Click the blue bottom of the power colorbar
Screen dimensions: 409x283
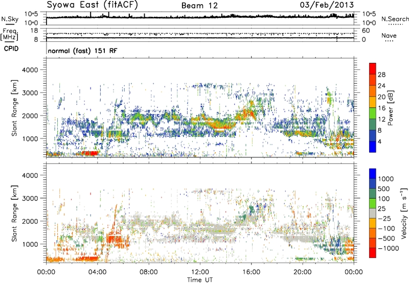(x=373, y=147)
